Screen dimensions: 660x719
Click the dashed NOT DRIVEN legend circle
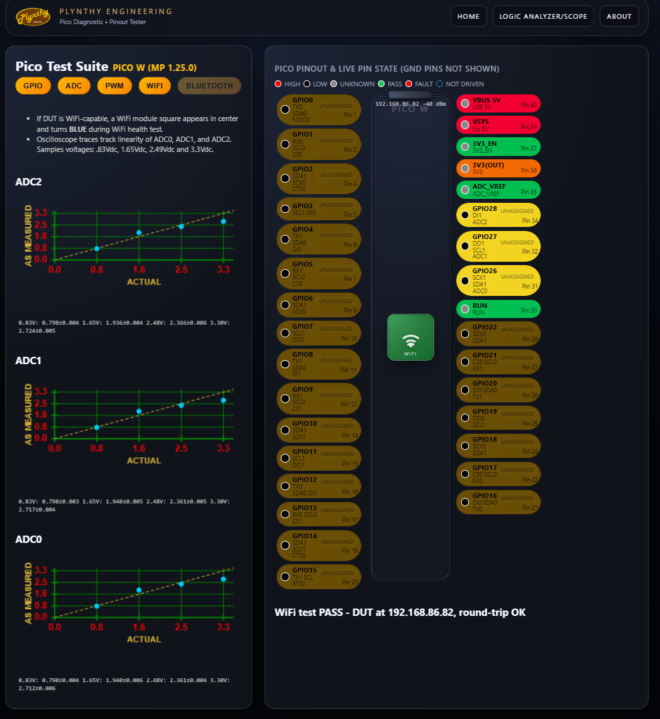click(x=440, y=84)
